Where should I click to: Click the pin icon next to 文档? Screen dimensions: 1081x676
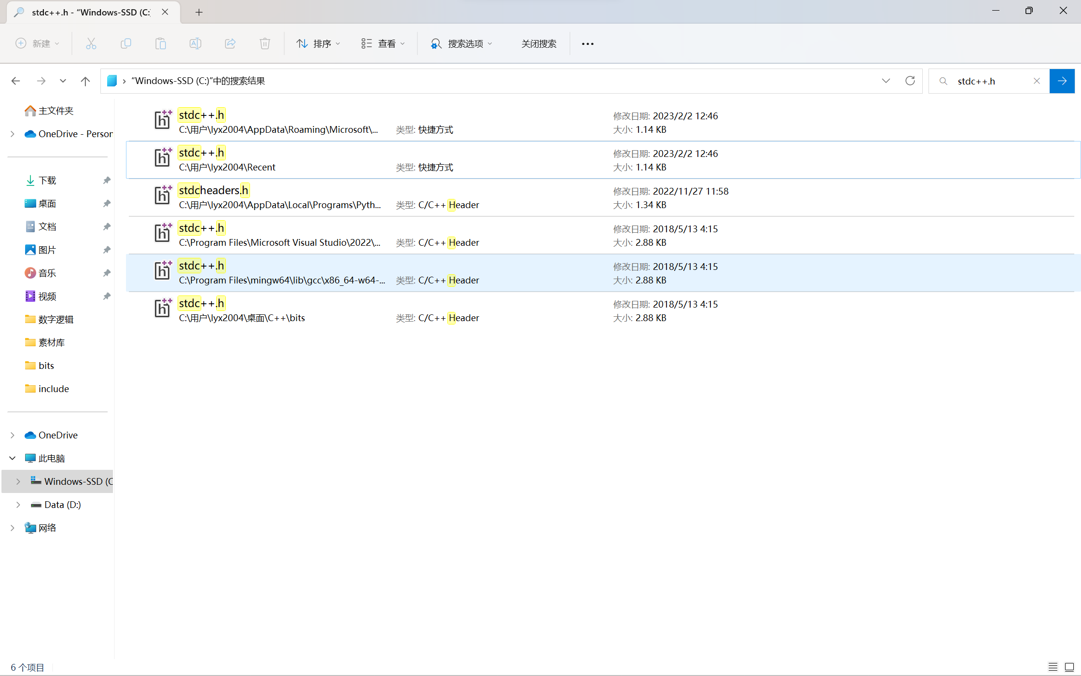click(107, 226)
